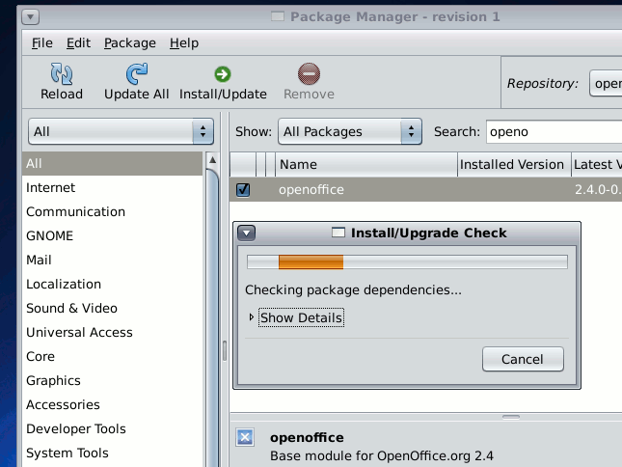Open the Repository dropdown
This screenshot has height=467, width=622.
pos(606,83)
